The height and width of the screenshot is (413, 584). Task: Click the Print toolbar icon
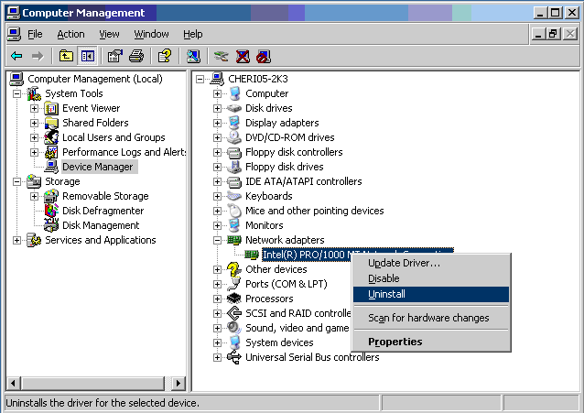click(x=136, y=56)
